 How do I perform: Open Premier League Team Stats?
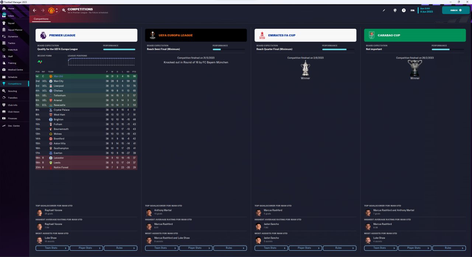pos(52,248)
